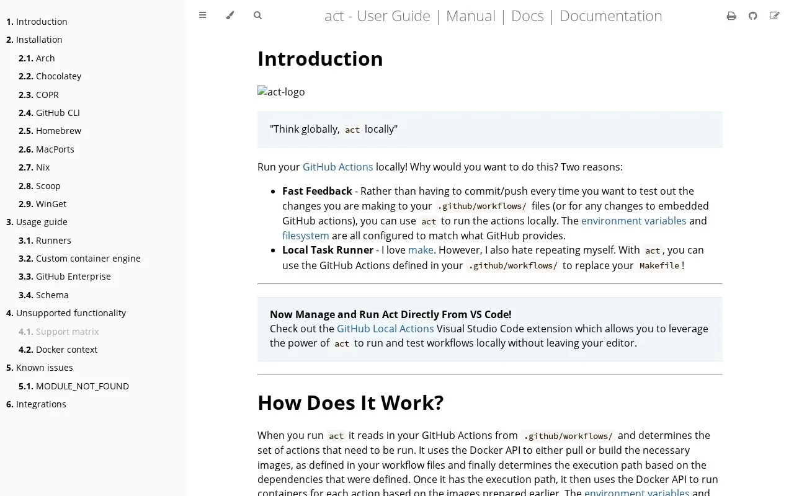The image size is (794, 496).
Task: Open the make link
Action: click(421, 250)
